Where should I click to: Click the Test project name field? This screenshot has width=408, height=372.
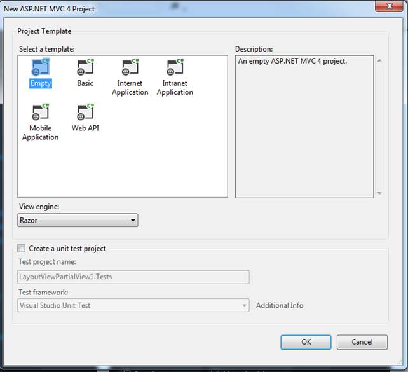[133, 277]
